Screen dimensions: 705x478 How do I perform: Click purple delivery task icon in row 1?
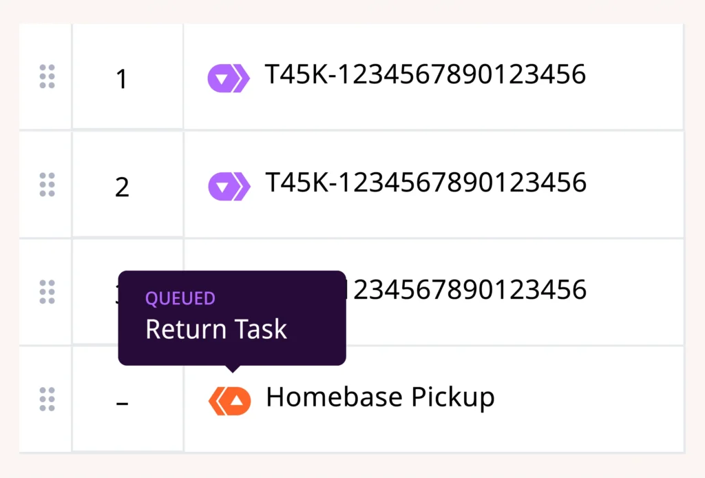[229, 79]
